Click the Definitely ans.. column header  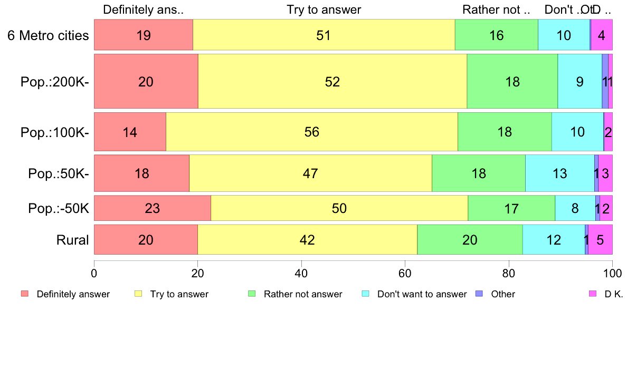click(143, 9)
